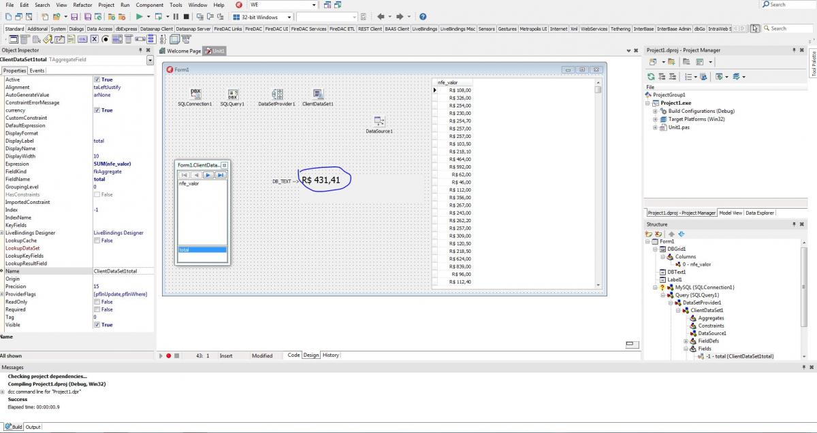Select DataSetProvider1 component on the form

coord(276,94)
